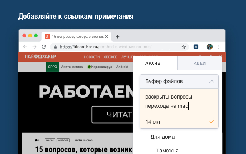Open the НОВОСТИ menu item
Viewport: 246px width, 154px height.
pos(92,57)
